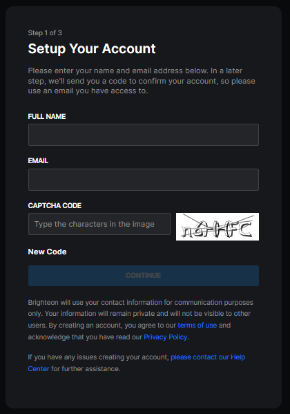Click the FULL NAME field label
Screen dimensions: 290x414
pos(47,116)
